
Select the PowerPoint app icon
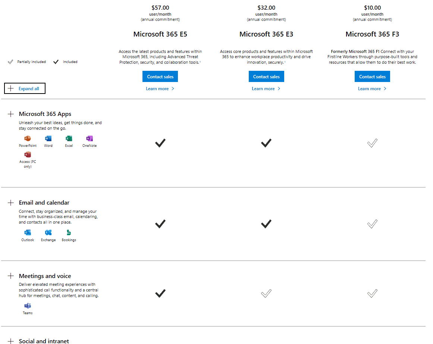tap(28, 138)
